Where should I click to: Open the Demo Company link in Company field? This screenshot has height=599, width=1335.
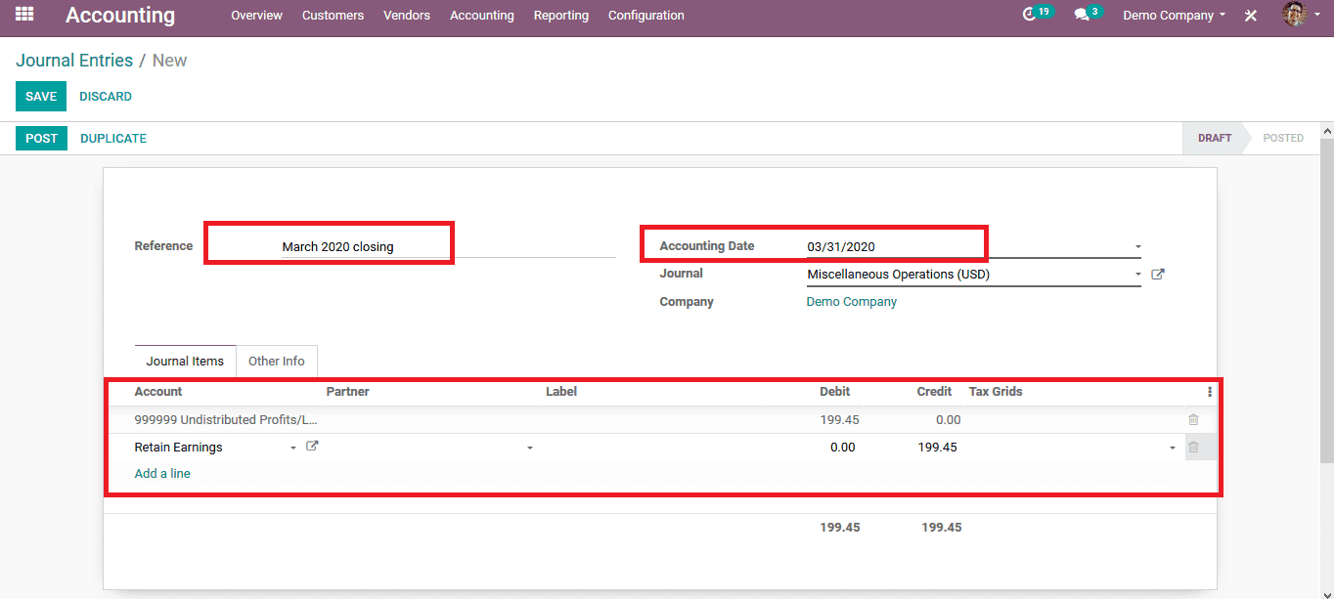click(x=852, y=302)
